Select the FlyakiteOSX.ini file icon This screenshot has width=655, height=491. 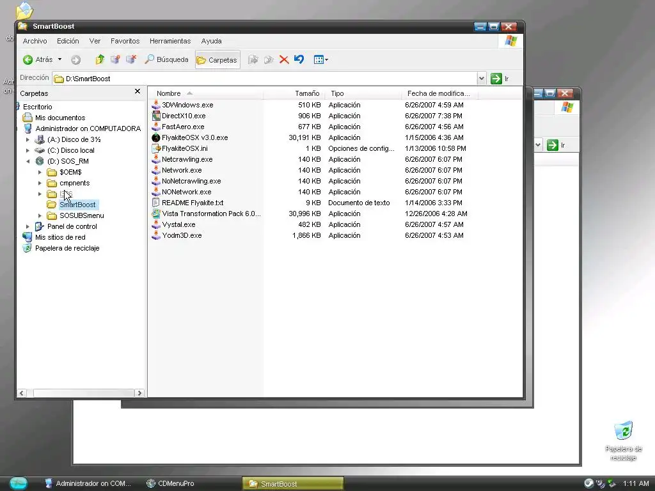click(x=156, y=148)
